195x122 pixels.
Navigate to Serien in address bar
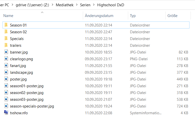click(x=85, y=5)
